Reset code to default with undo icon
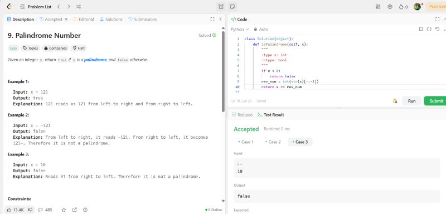The width and height of the screenshot is (446, 214). pyautogui.click(x=438, y=30)
